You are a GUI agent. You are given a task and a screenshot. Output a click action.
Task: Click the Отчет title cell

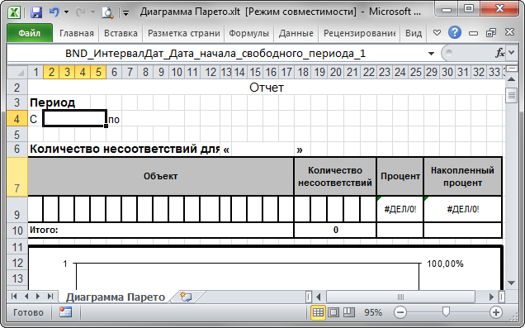267,88
